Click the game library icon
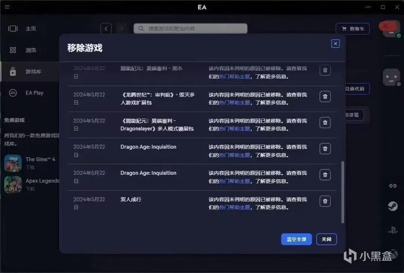404x273 pixels. tap(13, 71)
